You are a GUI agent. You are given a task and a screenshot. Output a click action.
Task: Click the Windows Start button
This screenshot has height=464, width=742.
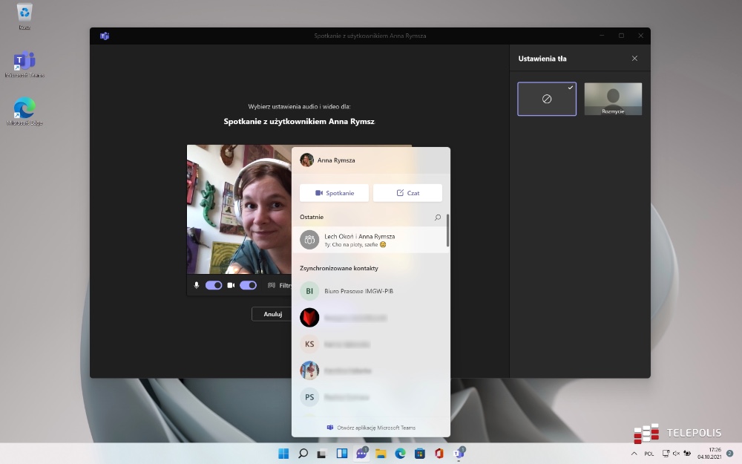[x=283, y=453]
